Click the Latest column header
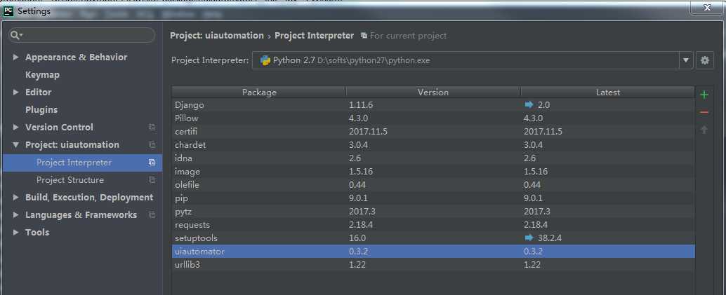Image resolution: width=726 pixels, height=295 pixels. pyautogui.click(x=607, y=92)
